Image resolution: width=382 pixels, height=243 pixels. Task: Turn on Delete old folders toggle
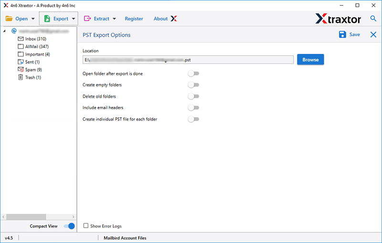pos(193,96)
